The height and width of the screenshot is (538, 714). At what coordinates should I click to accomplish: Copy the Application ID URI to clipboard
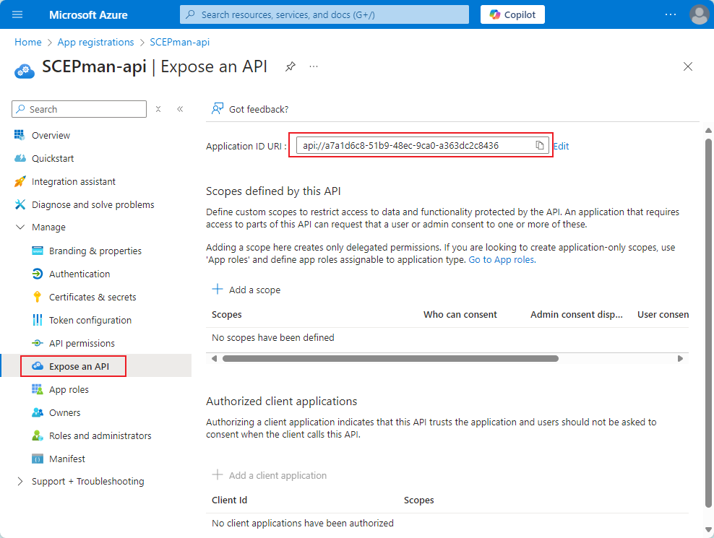(539, 145)
